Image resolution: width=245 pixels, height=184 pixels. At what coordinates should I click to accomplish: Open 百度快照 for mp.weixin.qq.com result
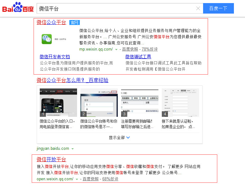click(x=130, y=49)
